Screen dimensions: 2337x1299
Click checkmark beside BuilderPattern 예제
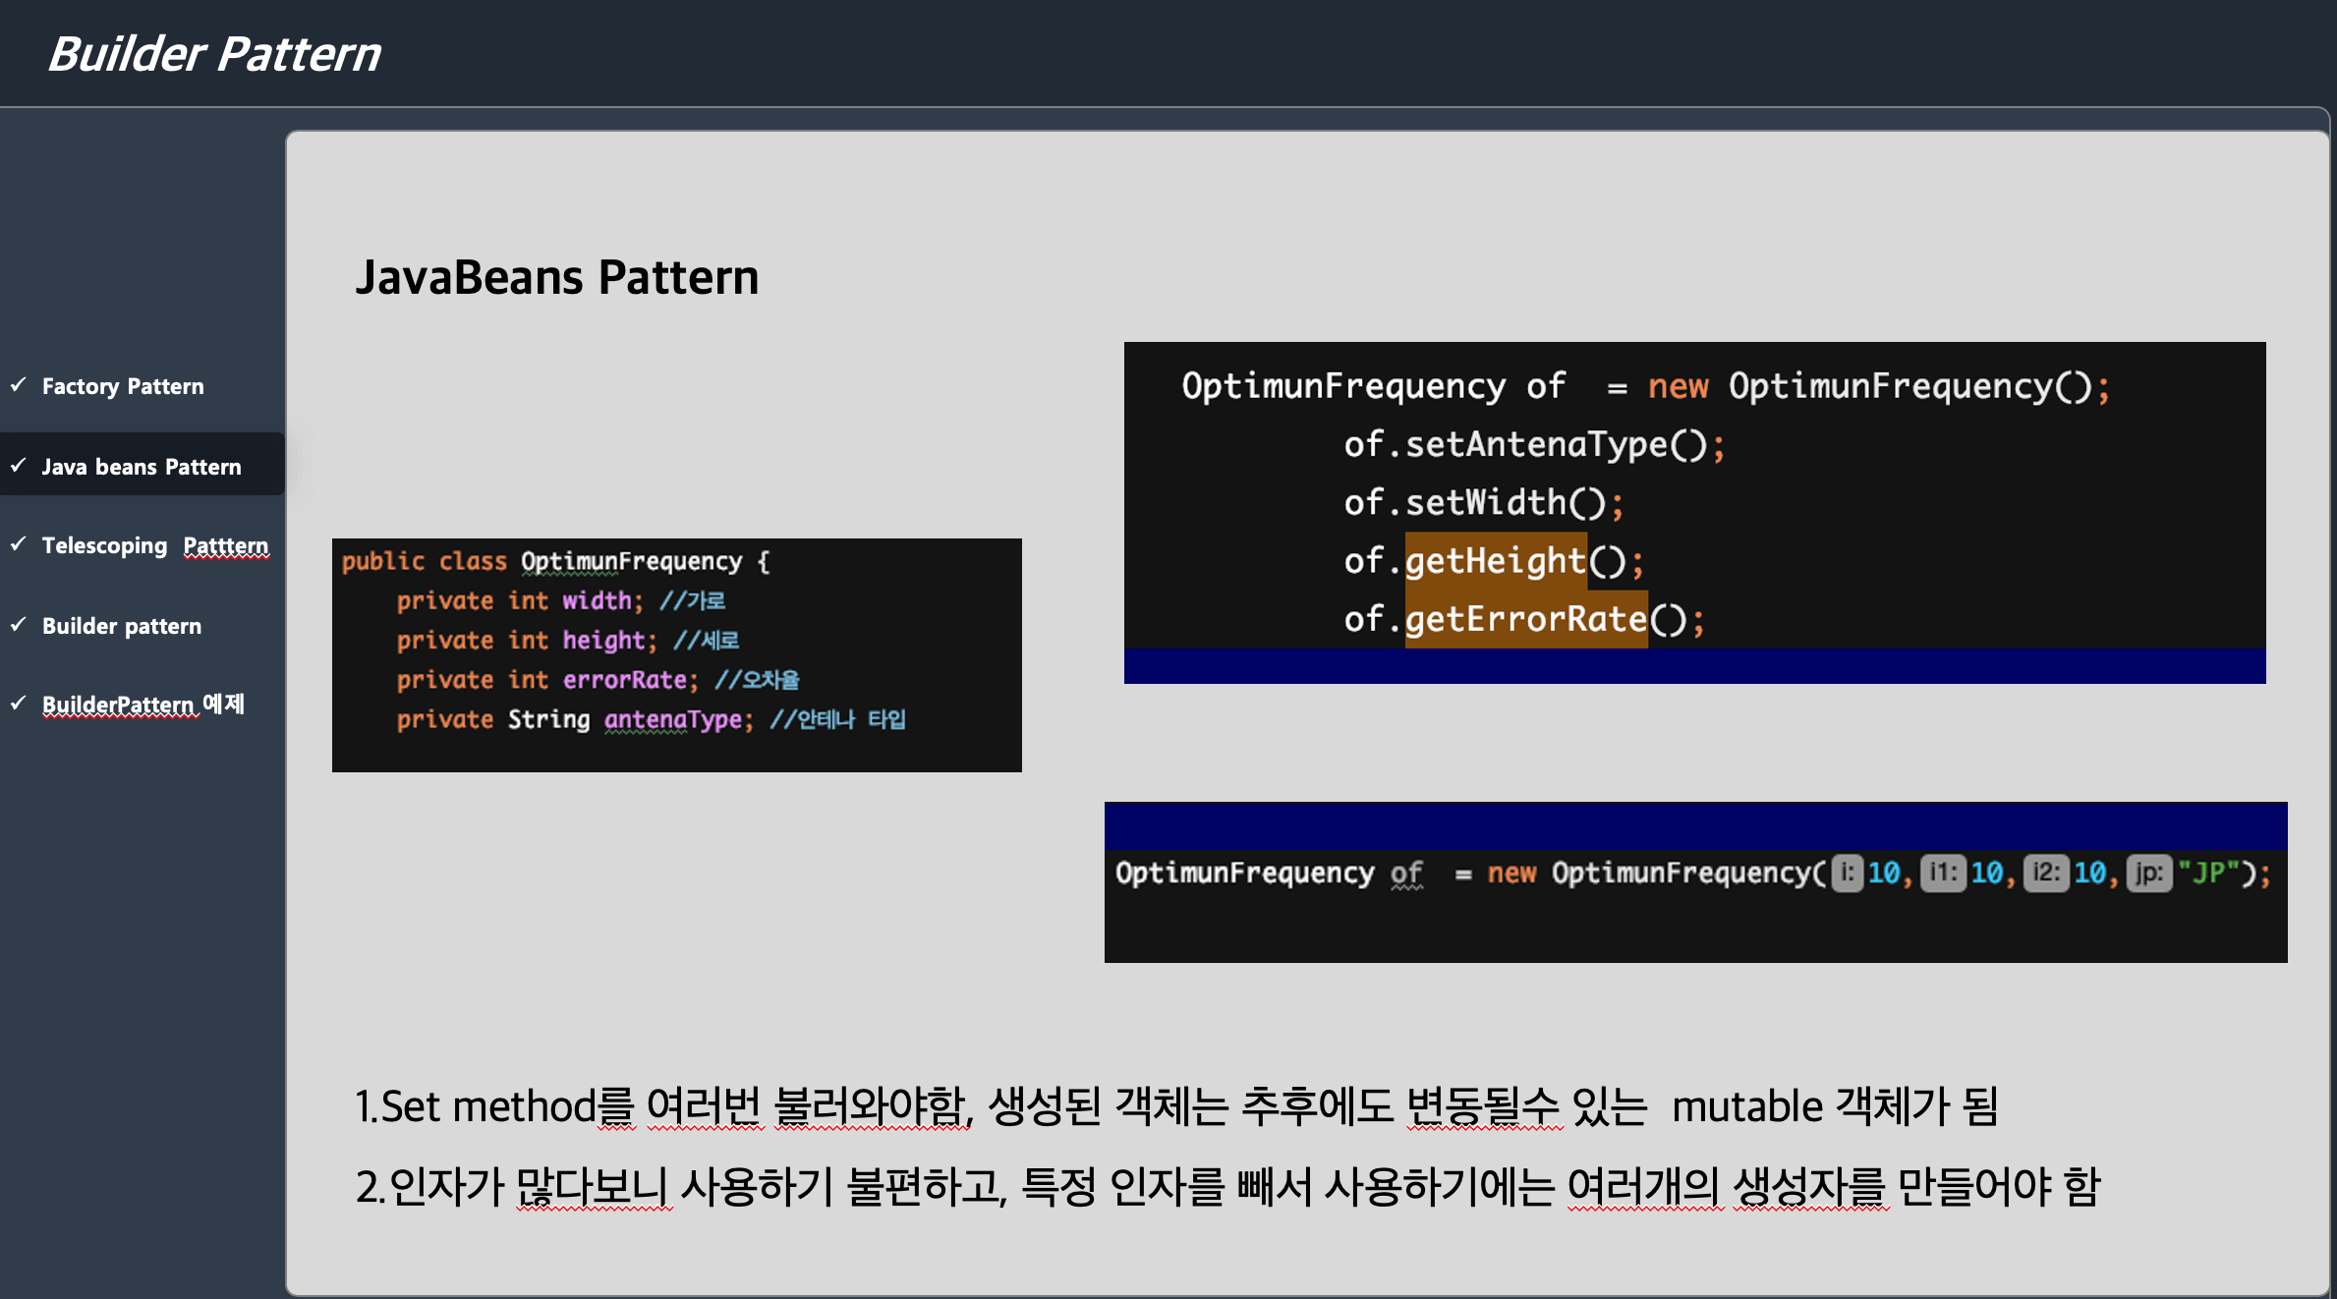pyautogui.click(x=18, y=704)
